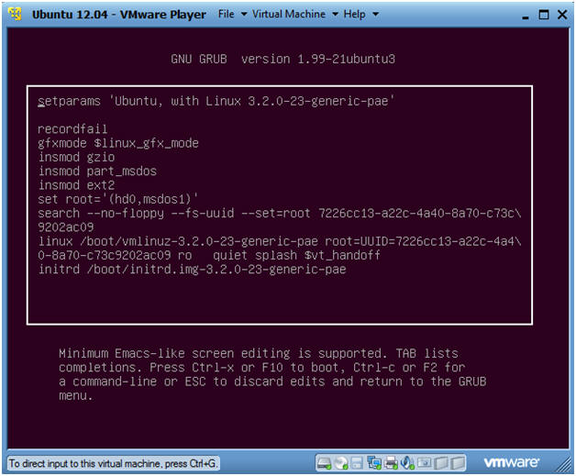Click the floppy drive status icon
This screenshot has width=576, height=476.
357,463
